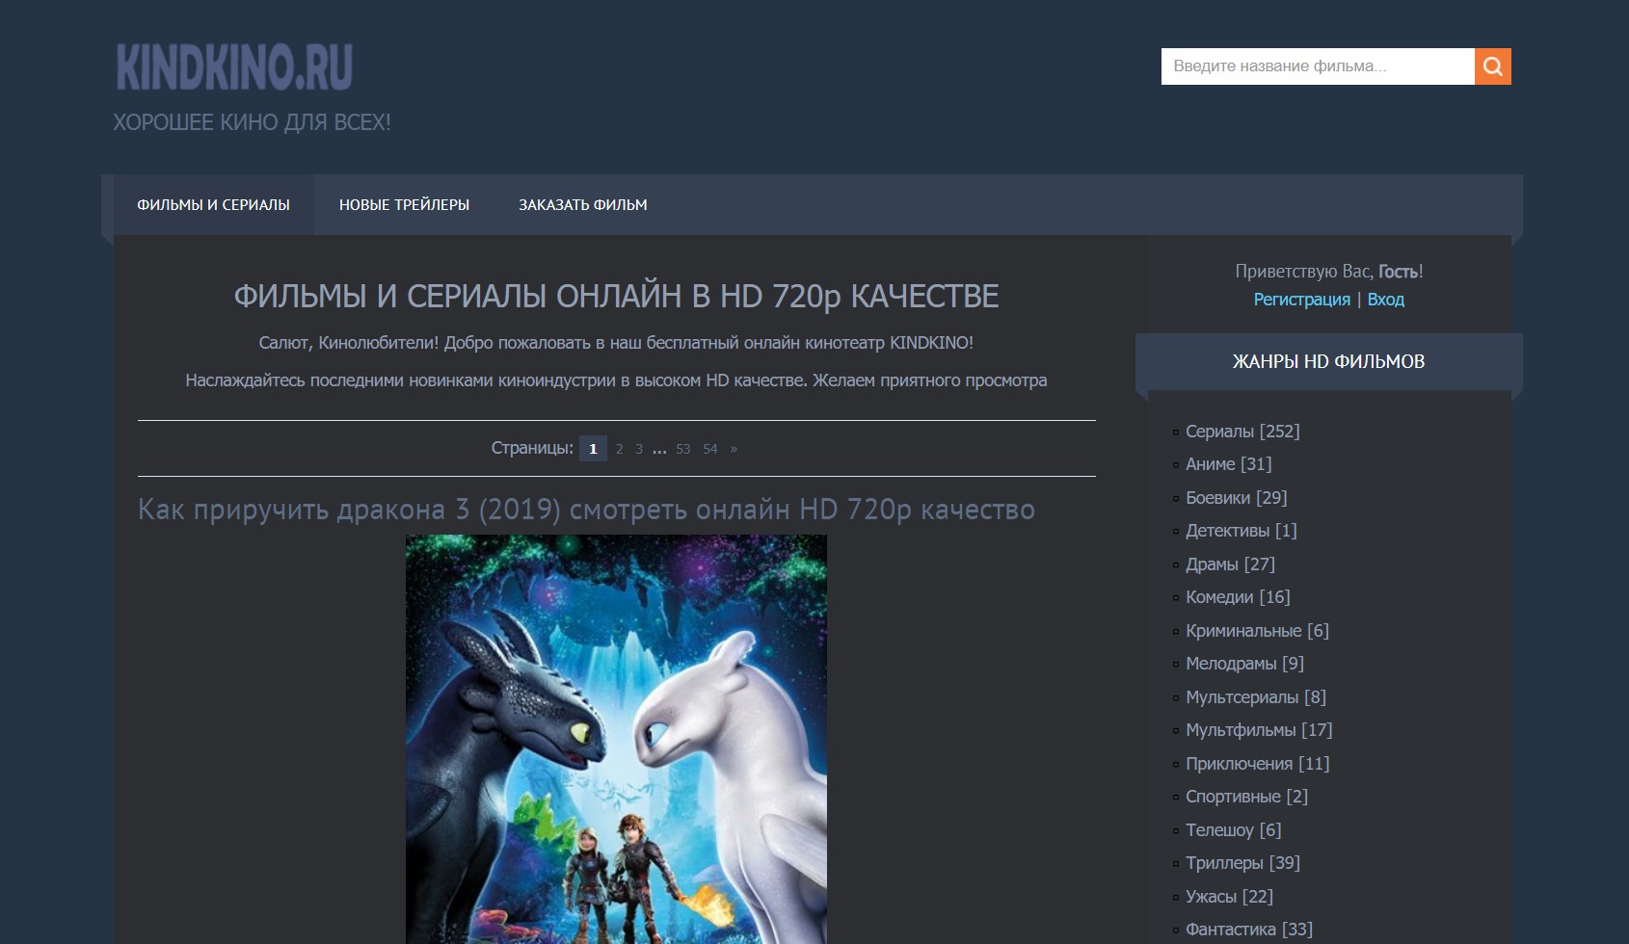Browse the Детективы [1] genre
This screenshot has height=944, width=1629.
point(1241,531)
